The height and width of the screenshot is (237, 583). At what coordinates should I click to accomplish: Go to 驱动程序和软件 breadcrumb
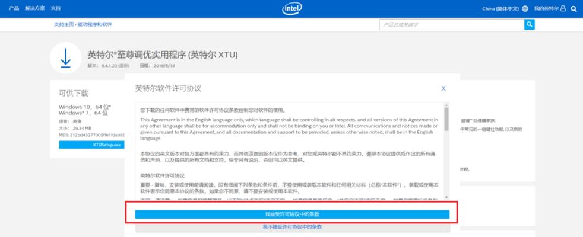(x=94, y=24)
